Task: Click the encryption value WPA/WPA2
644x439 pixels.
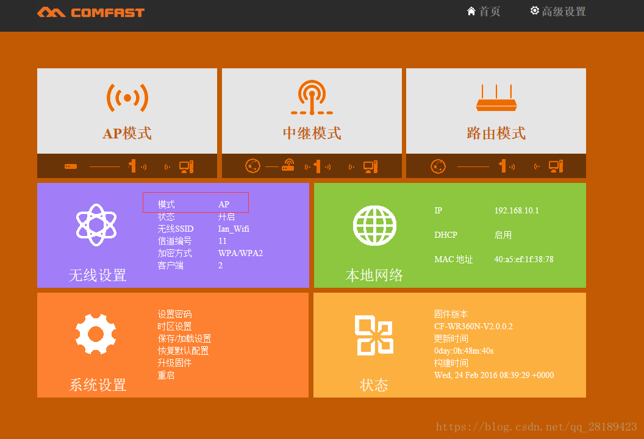Action: (240, 253)
